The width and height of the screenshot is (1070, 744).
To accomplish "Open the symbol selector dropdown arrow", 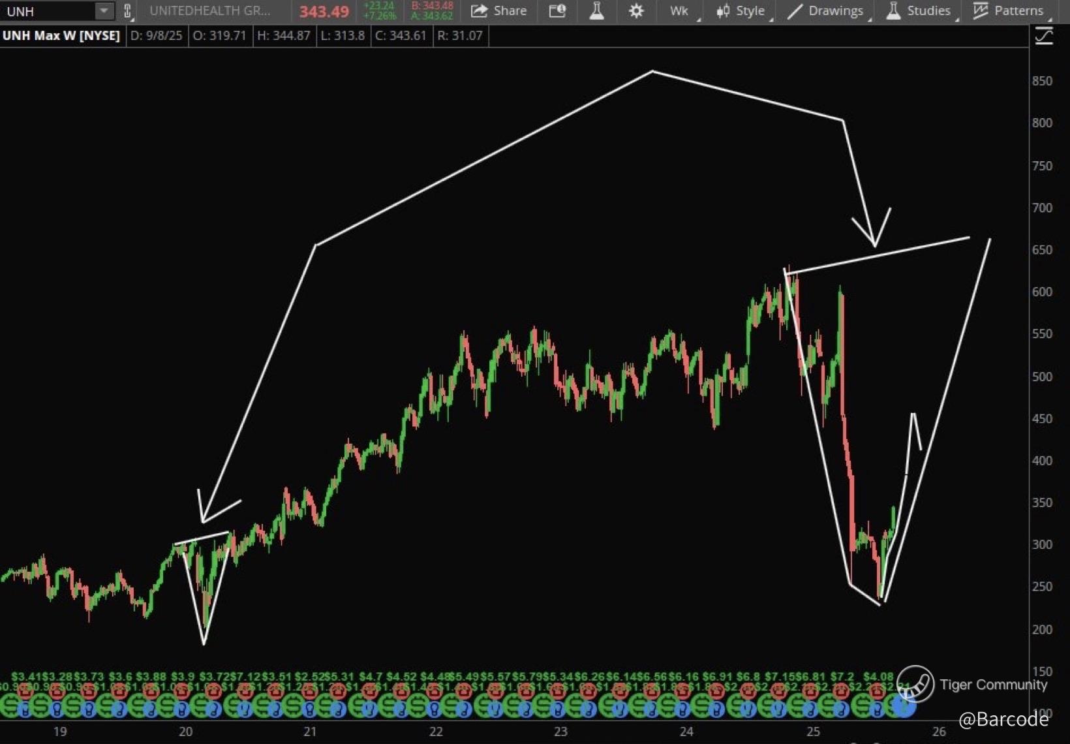I will pyautogui.click(x=104, y=11).
